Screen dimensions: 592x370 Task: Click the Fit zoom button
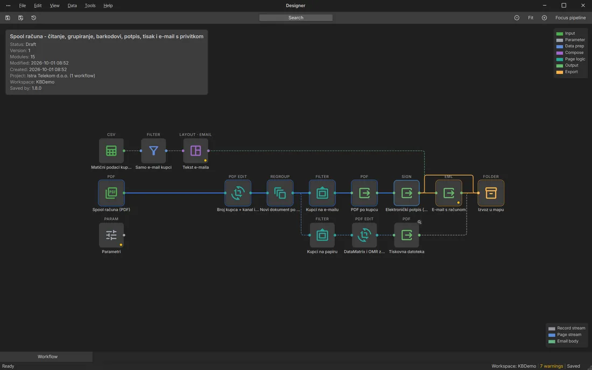coord(531,18)
